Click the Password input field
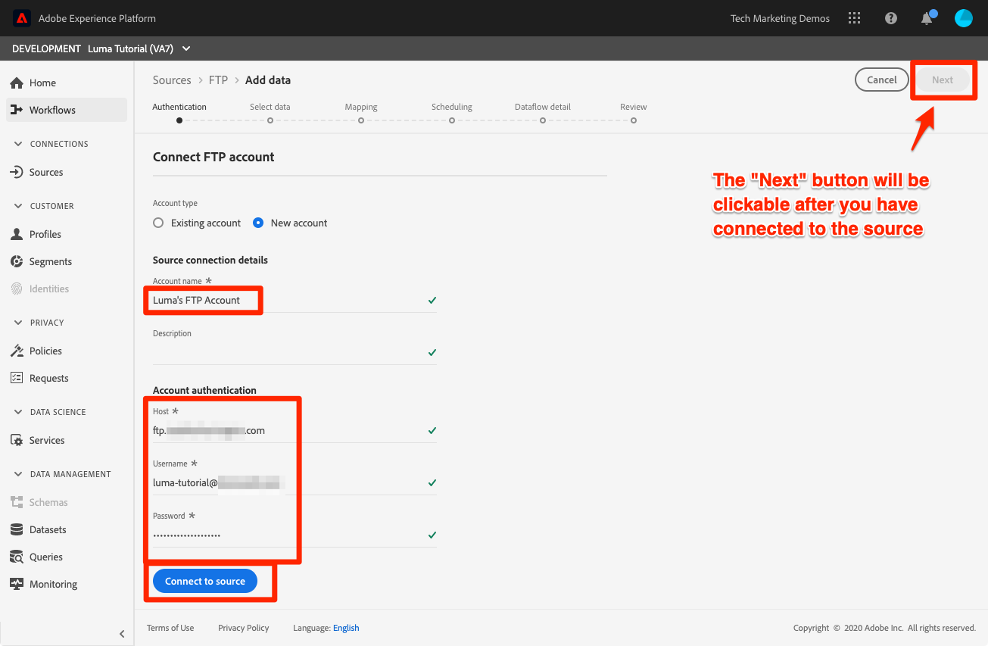988x646 pixels. [295, 535]
